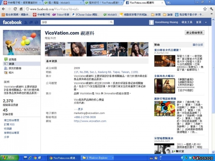Switch to 個人電腦 - Mobile01 tab
This screenshot has width=215, height=161.
pyautogui.click(x=62, y=3)
